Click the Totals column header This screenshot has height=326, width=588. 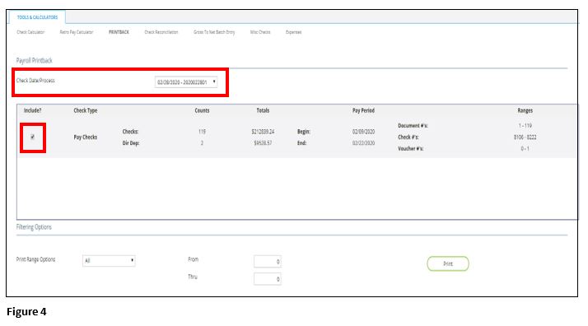(x=263, y=110)
